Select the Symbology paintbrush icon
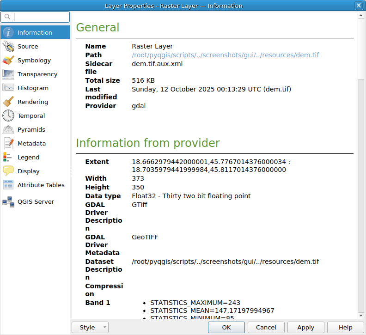 [x=8, y=60]
